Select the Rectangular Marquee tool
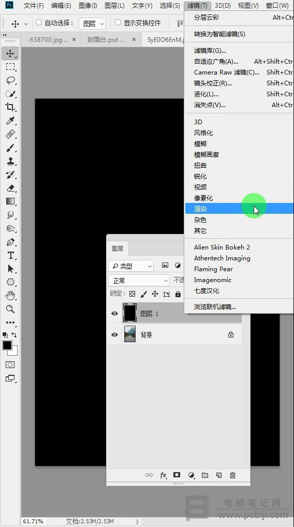 (x=10, y=67)
